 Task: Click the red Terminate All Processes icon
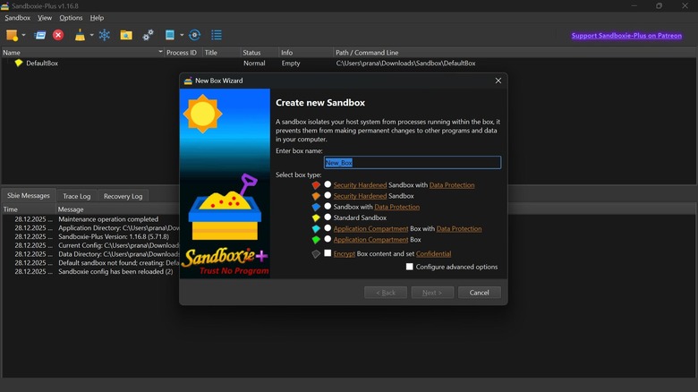tap(58, 35)
